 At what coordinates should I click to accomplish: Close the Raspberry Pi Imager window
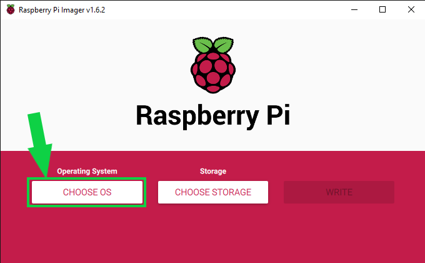411,9
